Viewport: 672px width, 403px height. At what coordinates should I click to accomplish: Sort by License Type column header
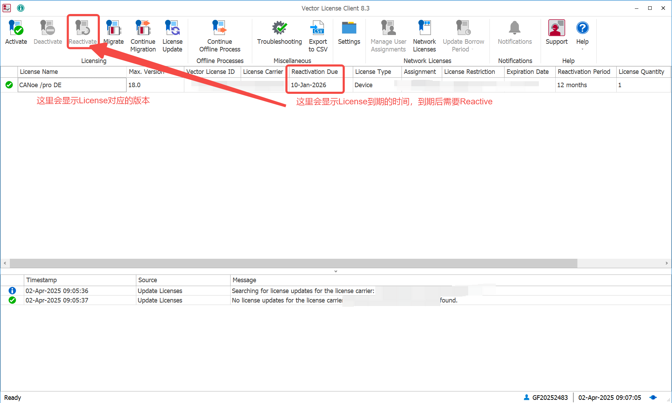pos(377,72)
